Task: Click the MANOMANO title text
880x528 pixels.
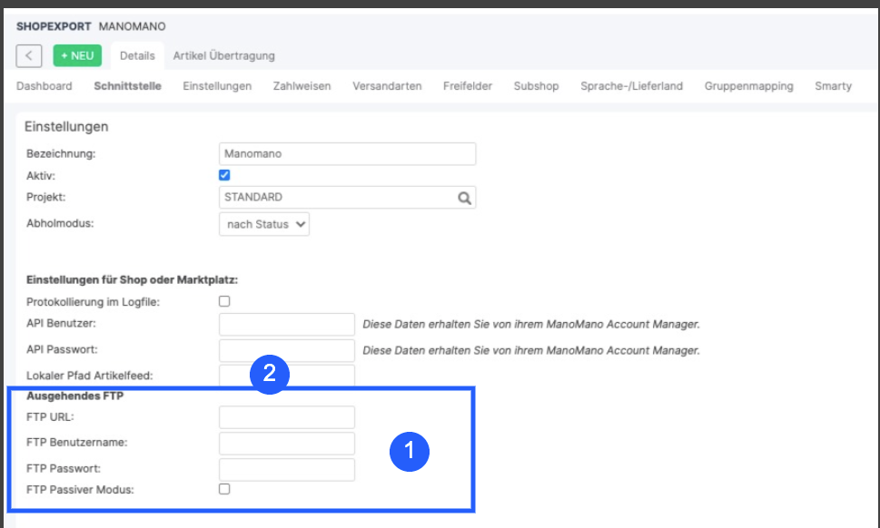Action: pyautogui.click(x=132, y=26)
